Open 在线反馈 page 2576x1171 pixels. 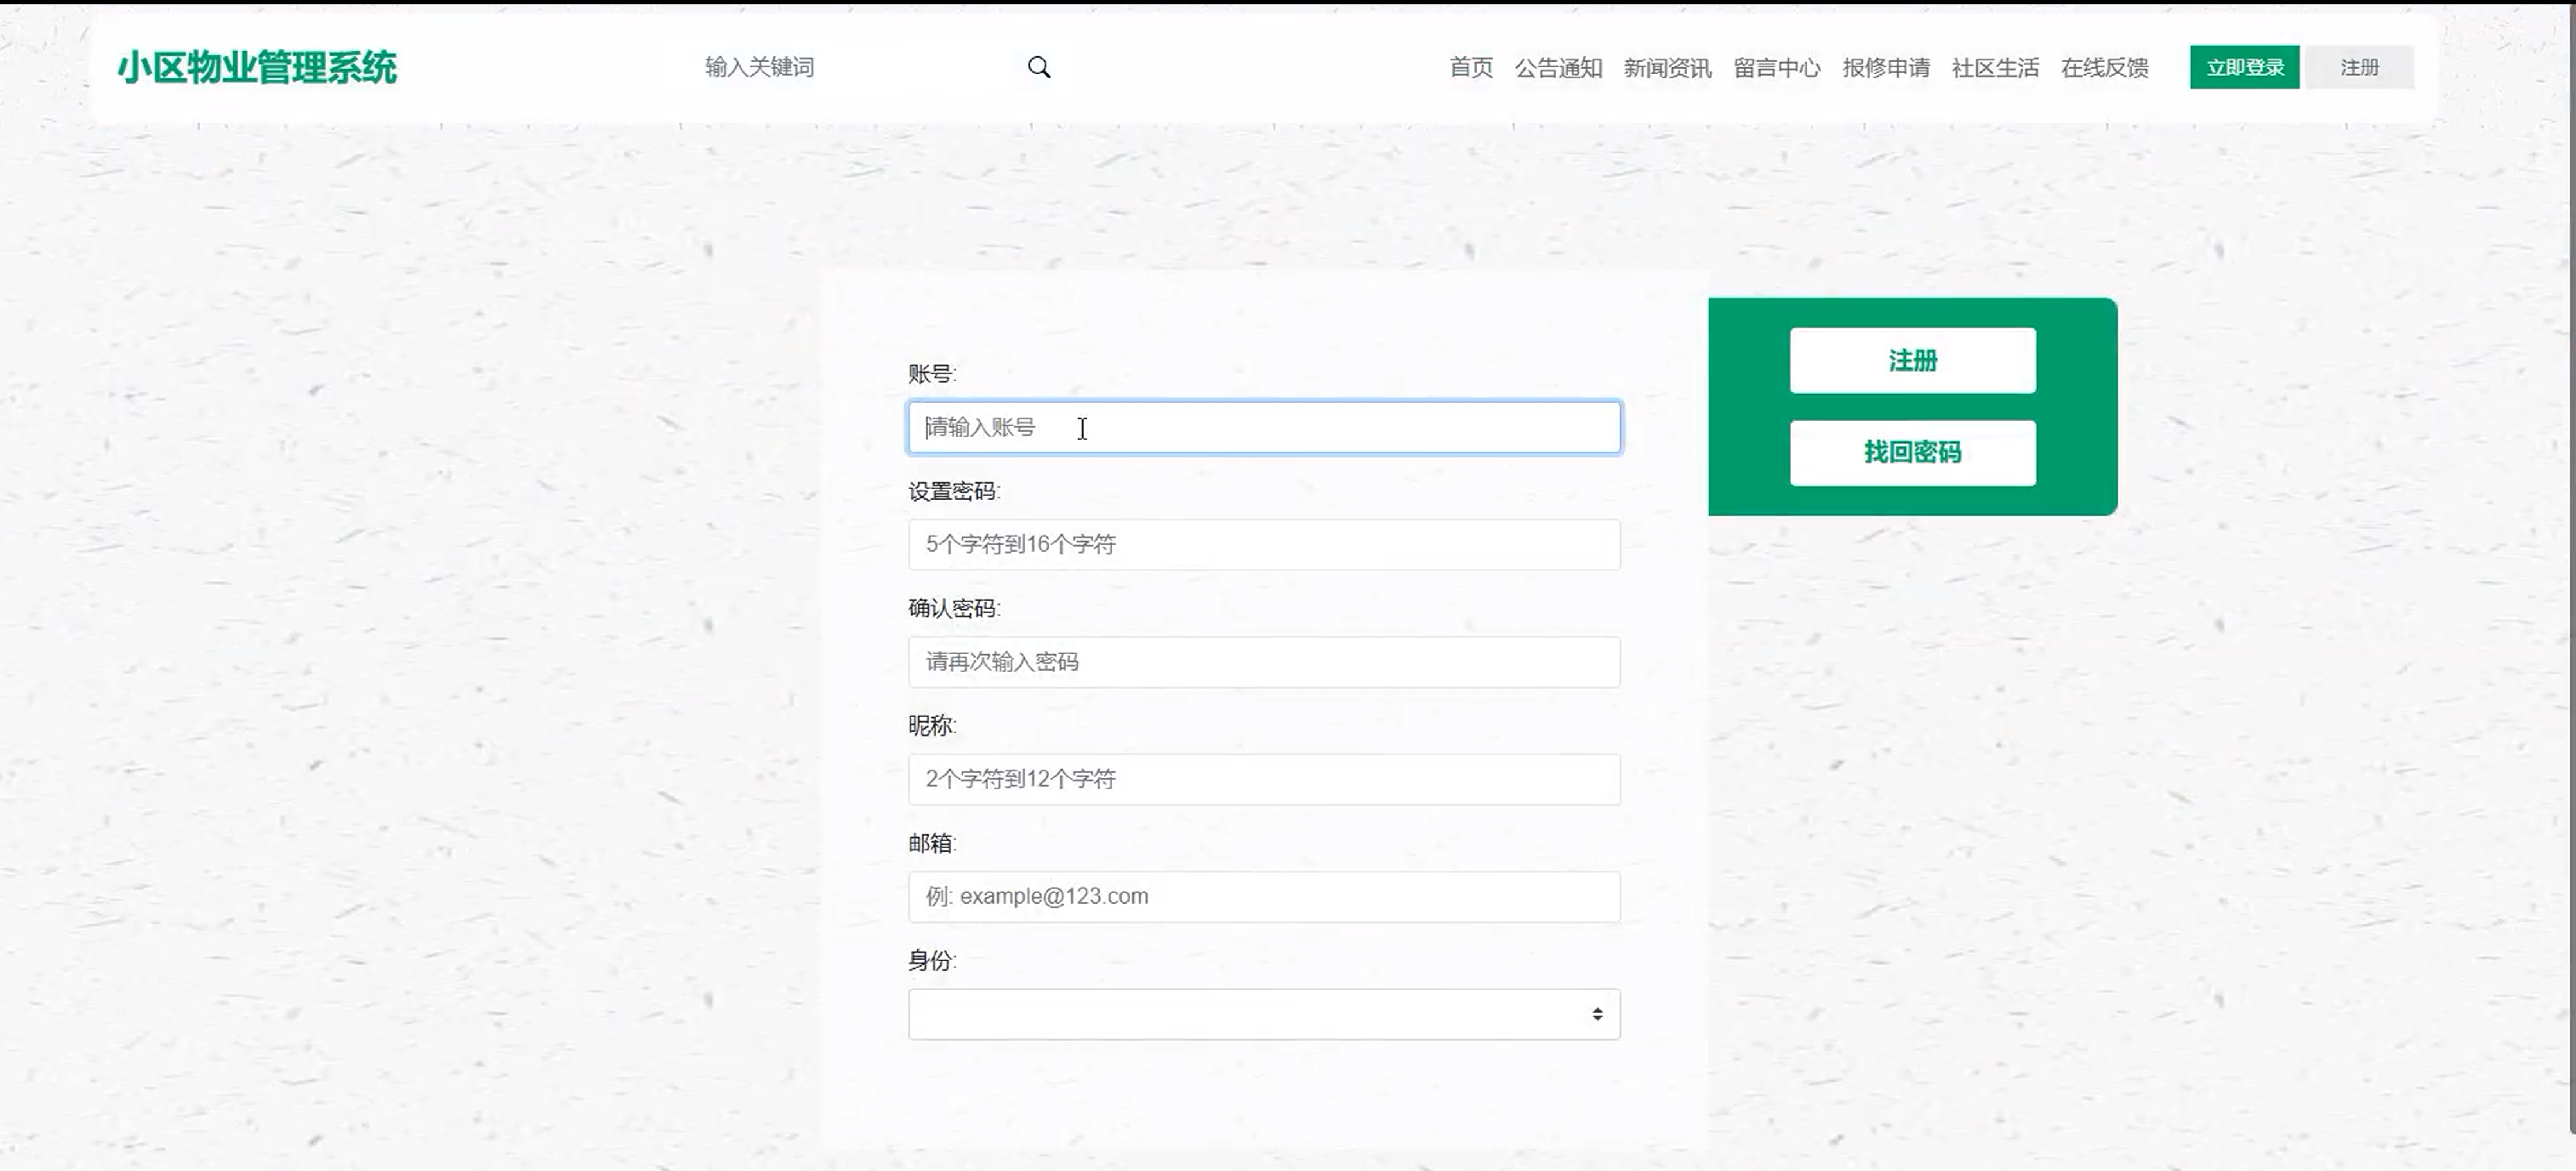pos(2104,68)
